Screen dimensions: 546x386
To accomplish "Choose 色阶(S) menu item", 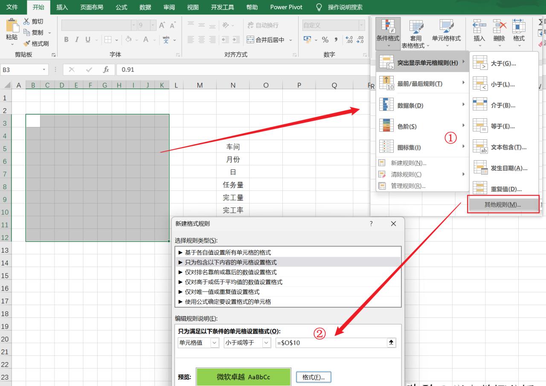I will pyautogui.click(x=422, y=126).
